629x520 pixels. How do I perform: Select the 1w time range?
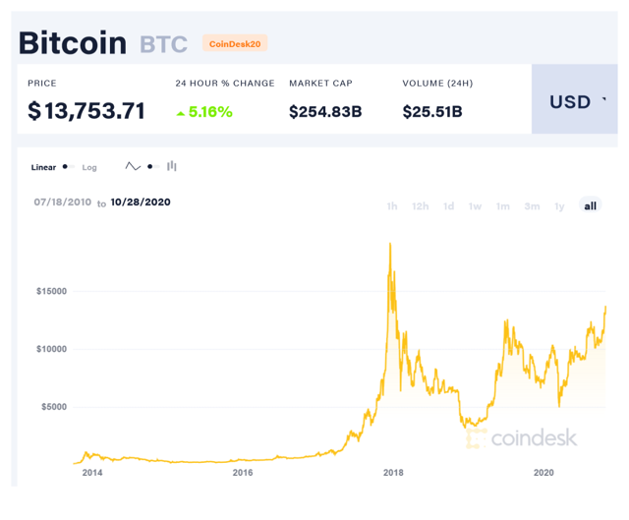(x=475, y=206)
